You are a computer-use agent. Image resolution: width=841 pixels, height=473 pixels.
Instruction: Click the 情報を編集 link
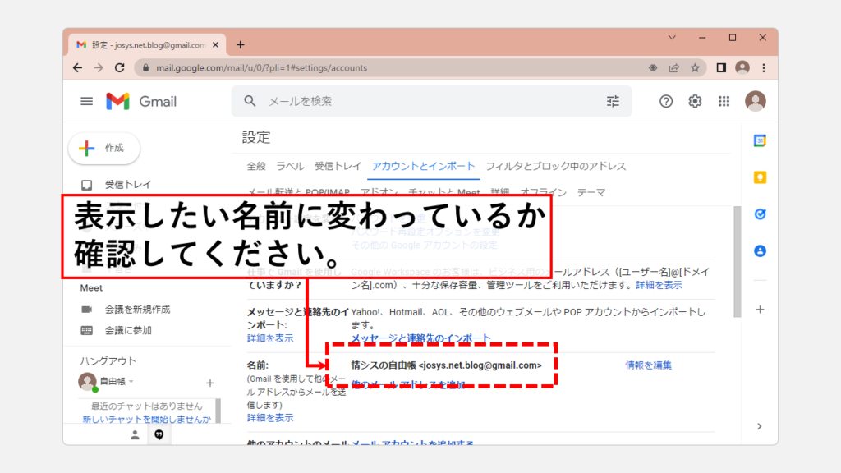tap(648, 365)
